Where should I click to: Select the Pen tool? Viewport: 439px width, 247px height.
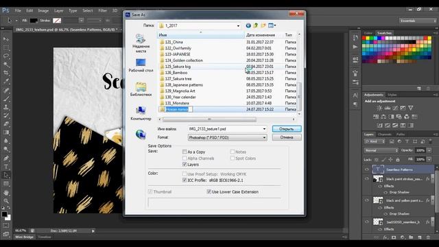click(x=6, y=158)
